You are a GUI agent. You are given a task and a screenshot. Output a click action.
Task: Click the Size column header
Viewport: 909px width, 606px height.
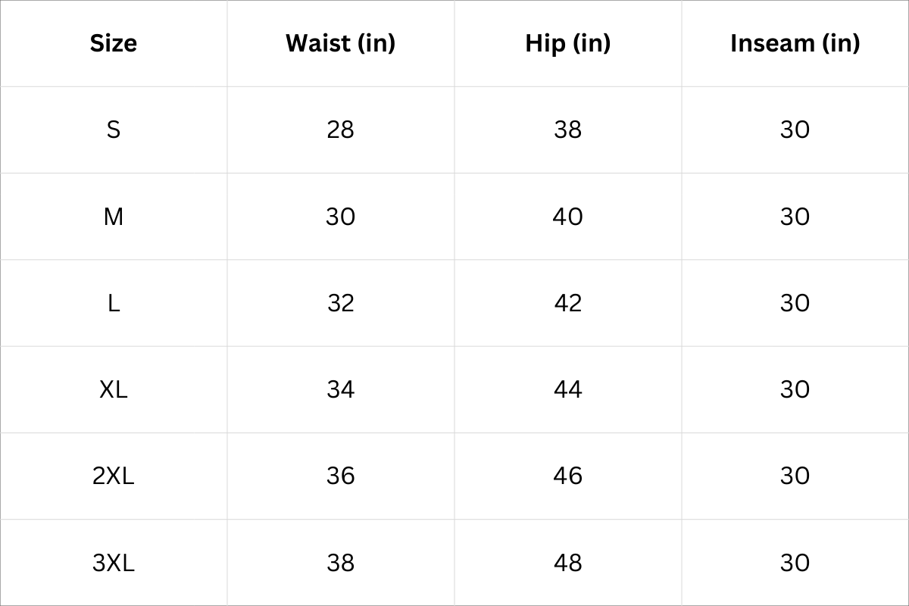114,43
